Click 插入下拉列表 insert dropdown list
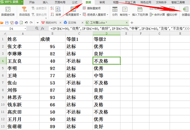190x130 pixels. click(x=140, y=11)
